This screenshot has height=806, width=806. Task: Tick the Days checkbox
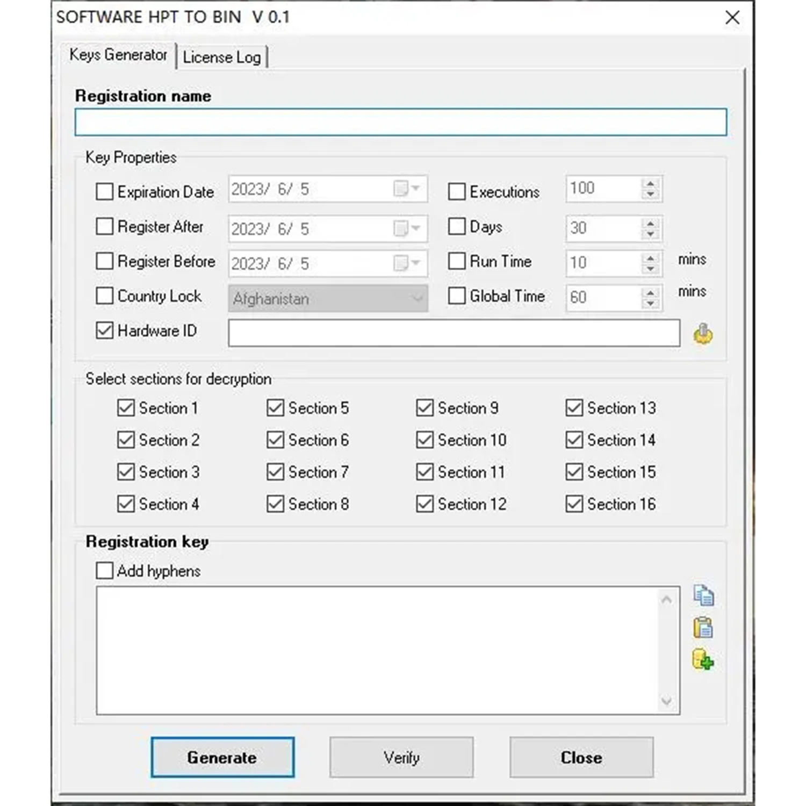tap(457, 227)
